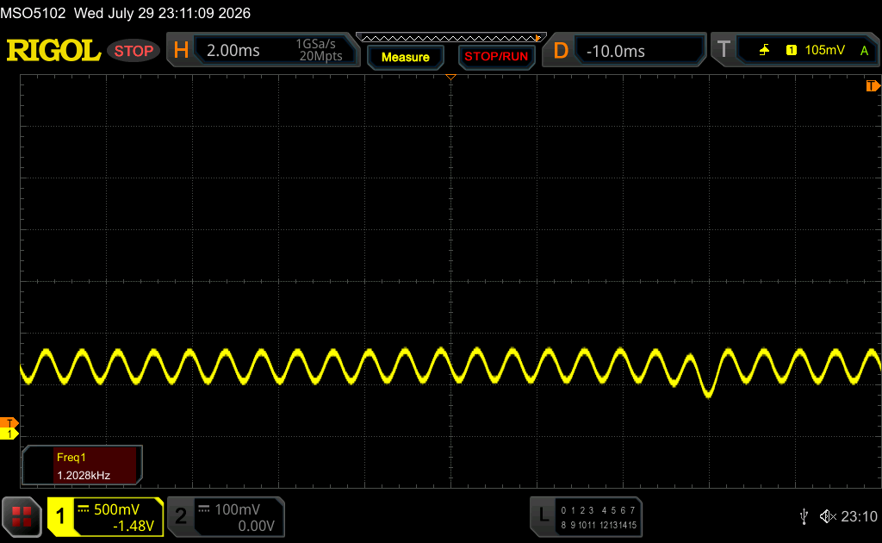The image size is (882, 543).
Task: Open the red function navigation grid icon
Action: click(22, 516)
